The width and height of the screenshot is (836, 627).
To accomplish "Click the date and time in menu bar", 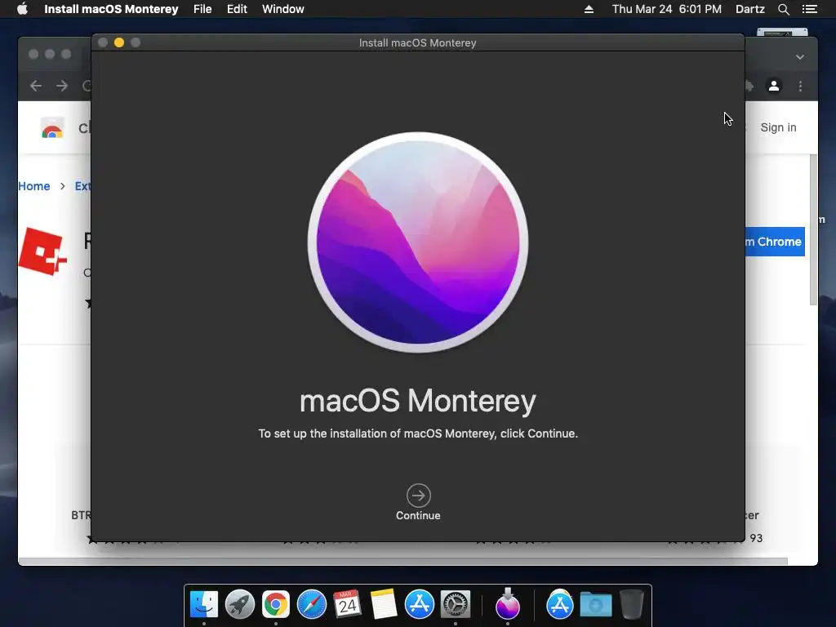I will click(666, 9).
